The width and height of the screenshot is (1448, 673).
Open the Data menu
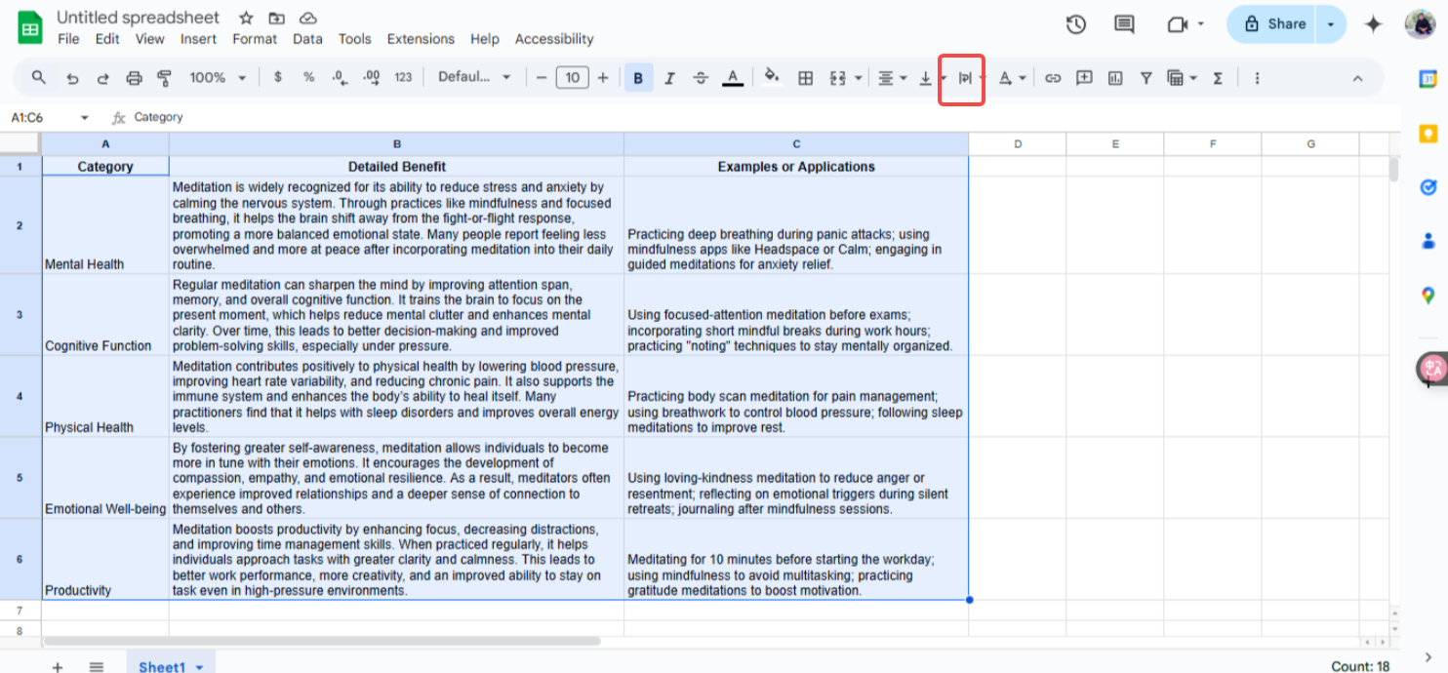[x=307, y=39]
